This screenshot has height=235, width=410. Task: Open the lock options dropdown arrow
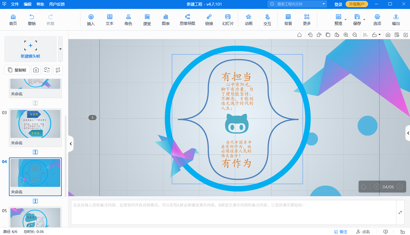coord(379,35)
